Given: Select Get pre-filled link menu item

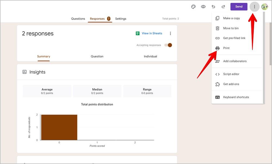Looking at the screenshot, I should pyautogui.click(x=237, y=38).
